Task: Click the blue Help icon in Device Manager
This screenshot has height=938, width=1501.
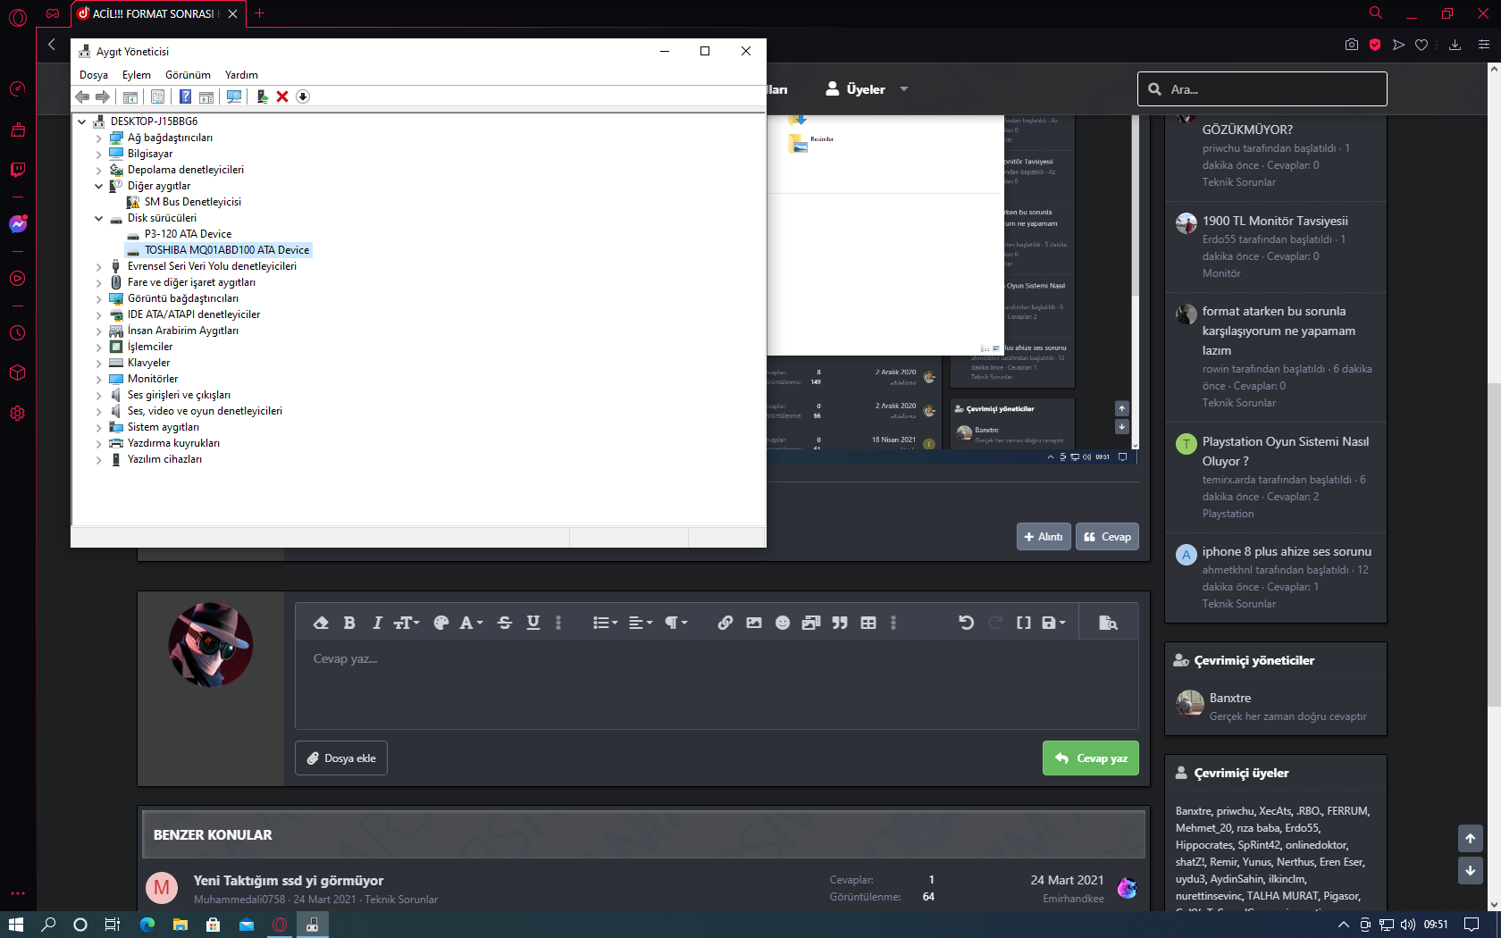Action: coord(185,96)
